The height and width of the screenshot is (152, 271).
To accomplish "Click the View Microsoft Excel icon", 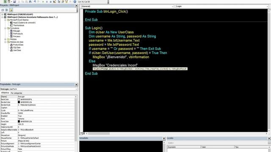I will coord(5,2).
